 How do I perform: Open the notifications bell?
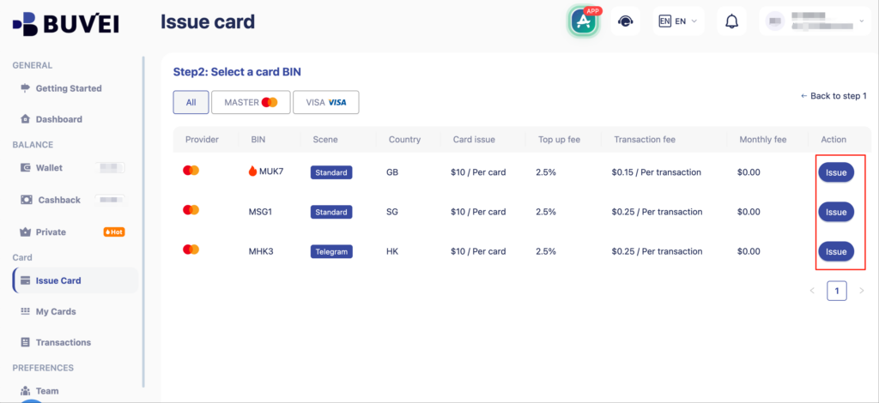coord(731,21)
